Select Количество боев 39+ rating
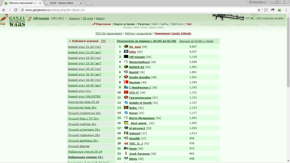Image resolution: width=290 pixels, height=163 pixels. click(82, 108)
